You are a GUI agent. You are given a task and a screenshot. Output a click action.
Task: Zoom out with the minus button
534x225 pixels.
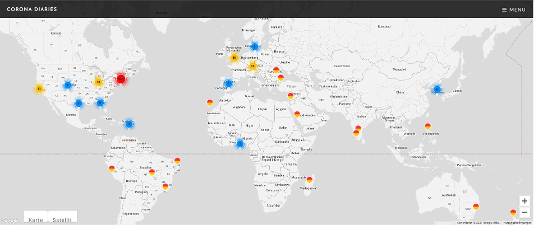(x=524, y=213)
